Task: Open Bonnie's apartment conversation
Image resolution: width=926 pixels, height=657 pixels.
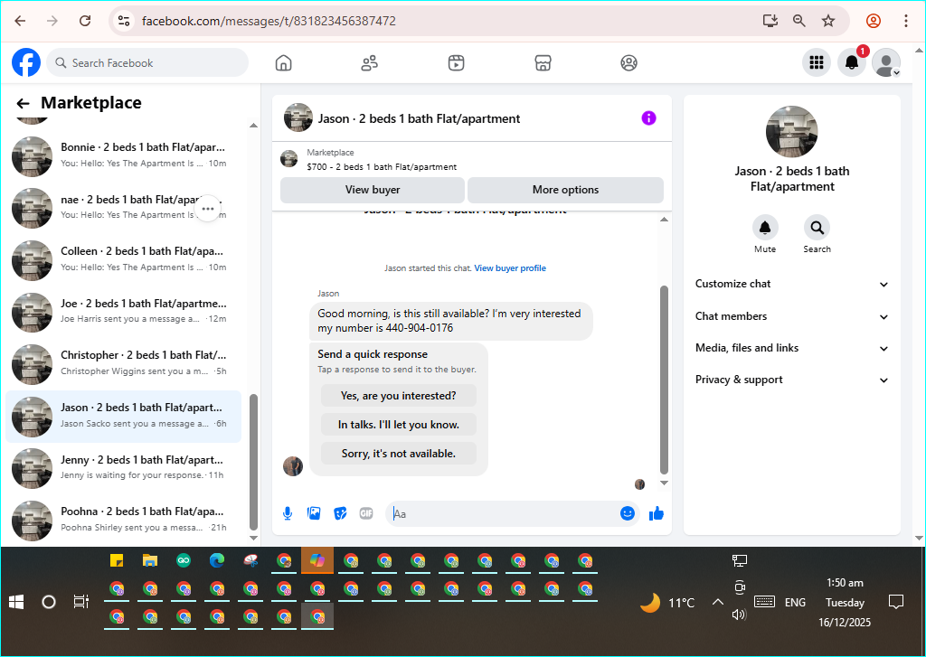Action: tap(123, 155)
